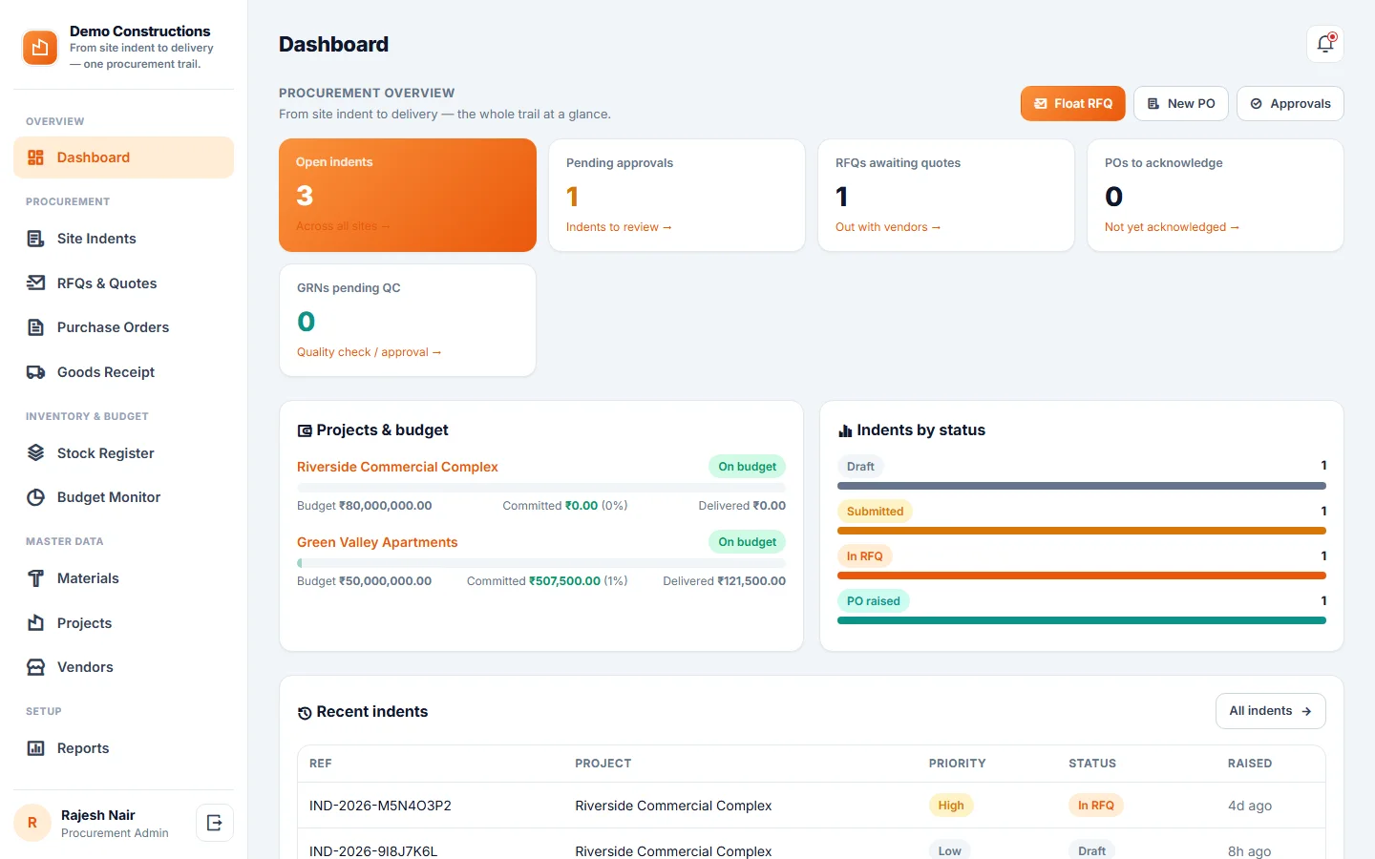Screen dimensions: 1375x859
Task: Click the Site Indents list icon
Action: [35, 239]
